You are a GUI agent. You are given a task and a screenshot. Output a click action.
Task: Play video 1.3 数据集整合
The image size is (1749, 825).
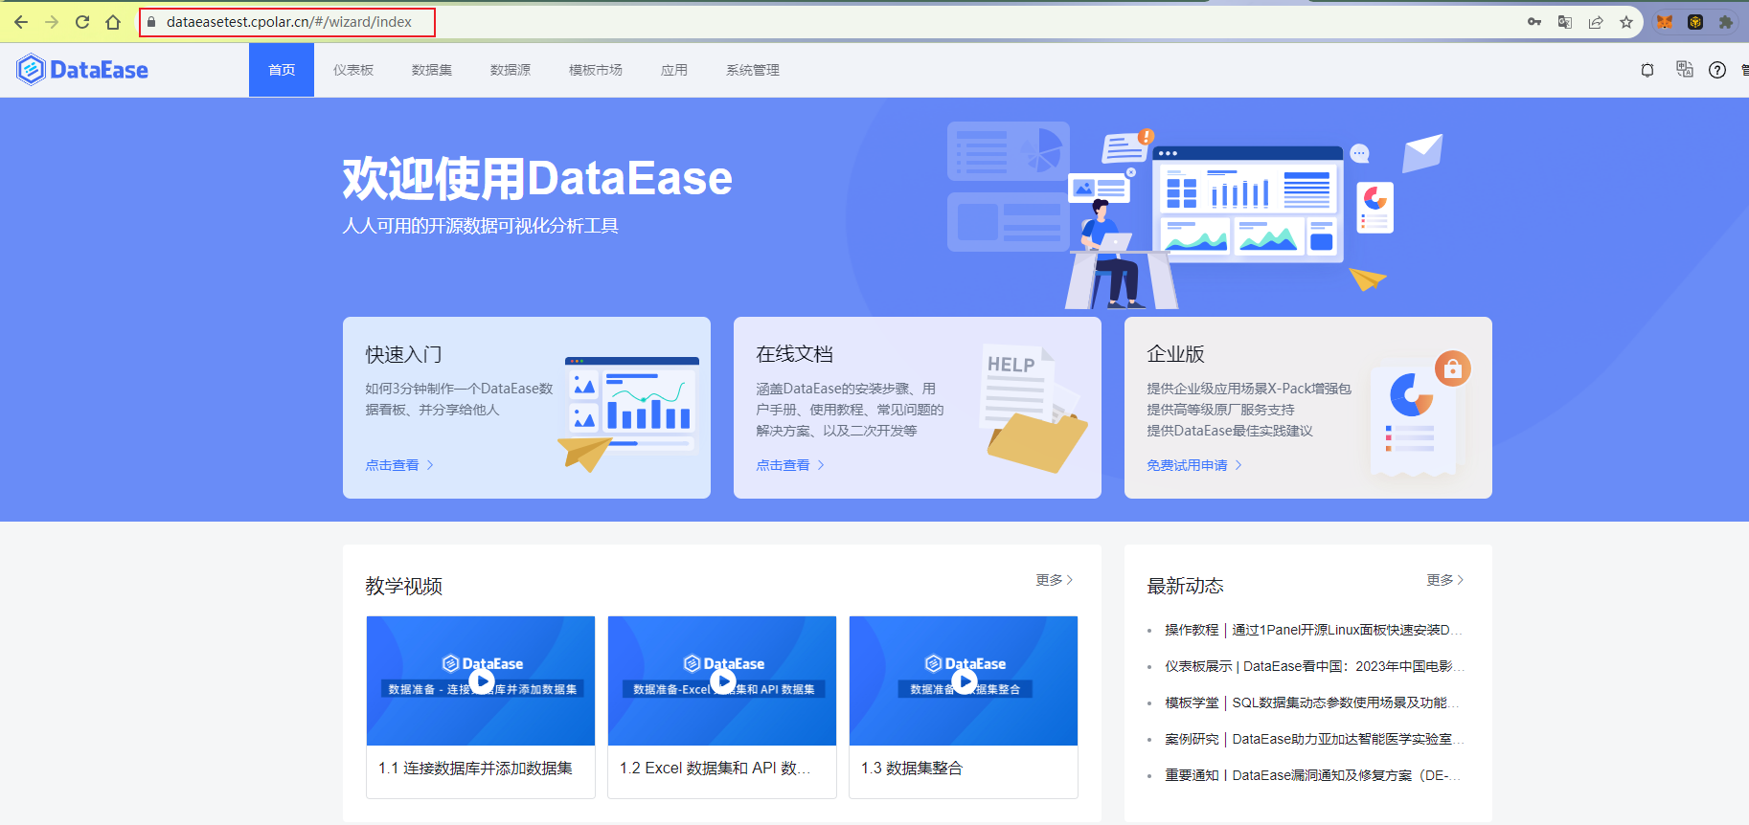point(964,681)
